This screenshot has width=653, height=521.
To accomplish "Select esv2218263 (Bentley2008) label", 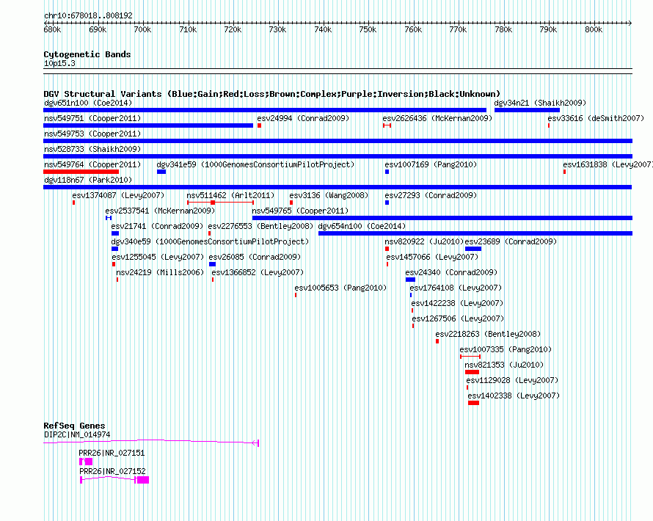I will click(488, 334).
